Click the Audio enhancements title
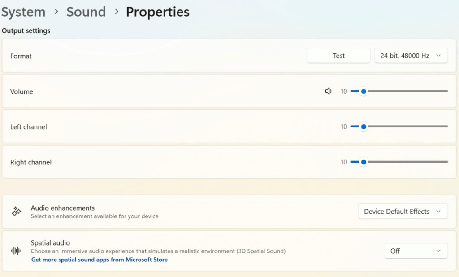Screen dimensions: 459x277 click(x=63, y=208)
